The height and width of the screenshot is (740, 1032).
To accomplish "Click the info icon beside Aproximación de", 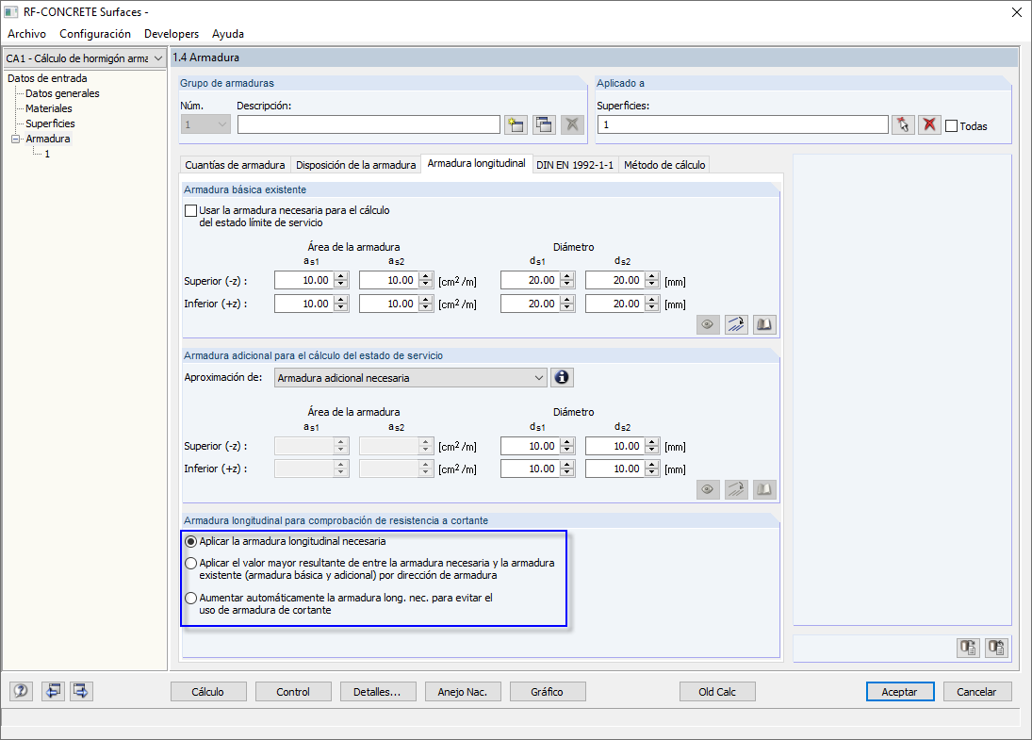I will click(562, 377).
